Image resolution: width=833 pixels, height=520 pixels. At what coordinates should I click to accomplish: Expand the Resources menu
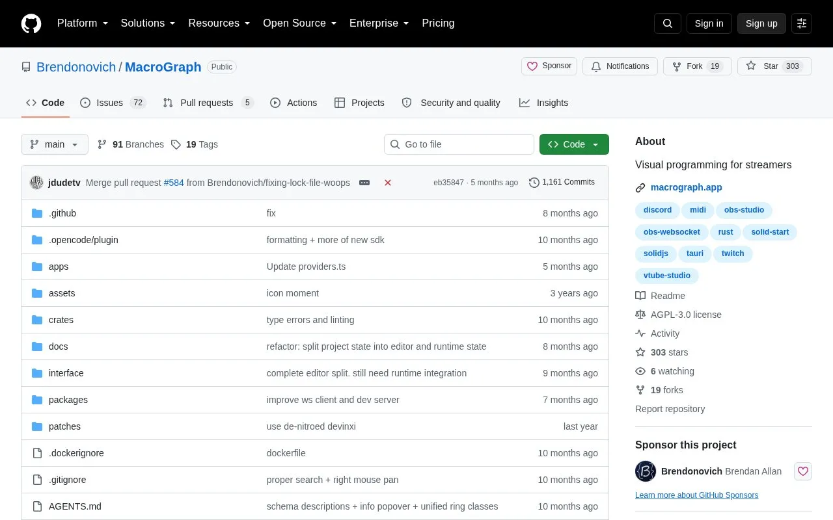219,23
